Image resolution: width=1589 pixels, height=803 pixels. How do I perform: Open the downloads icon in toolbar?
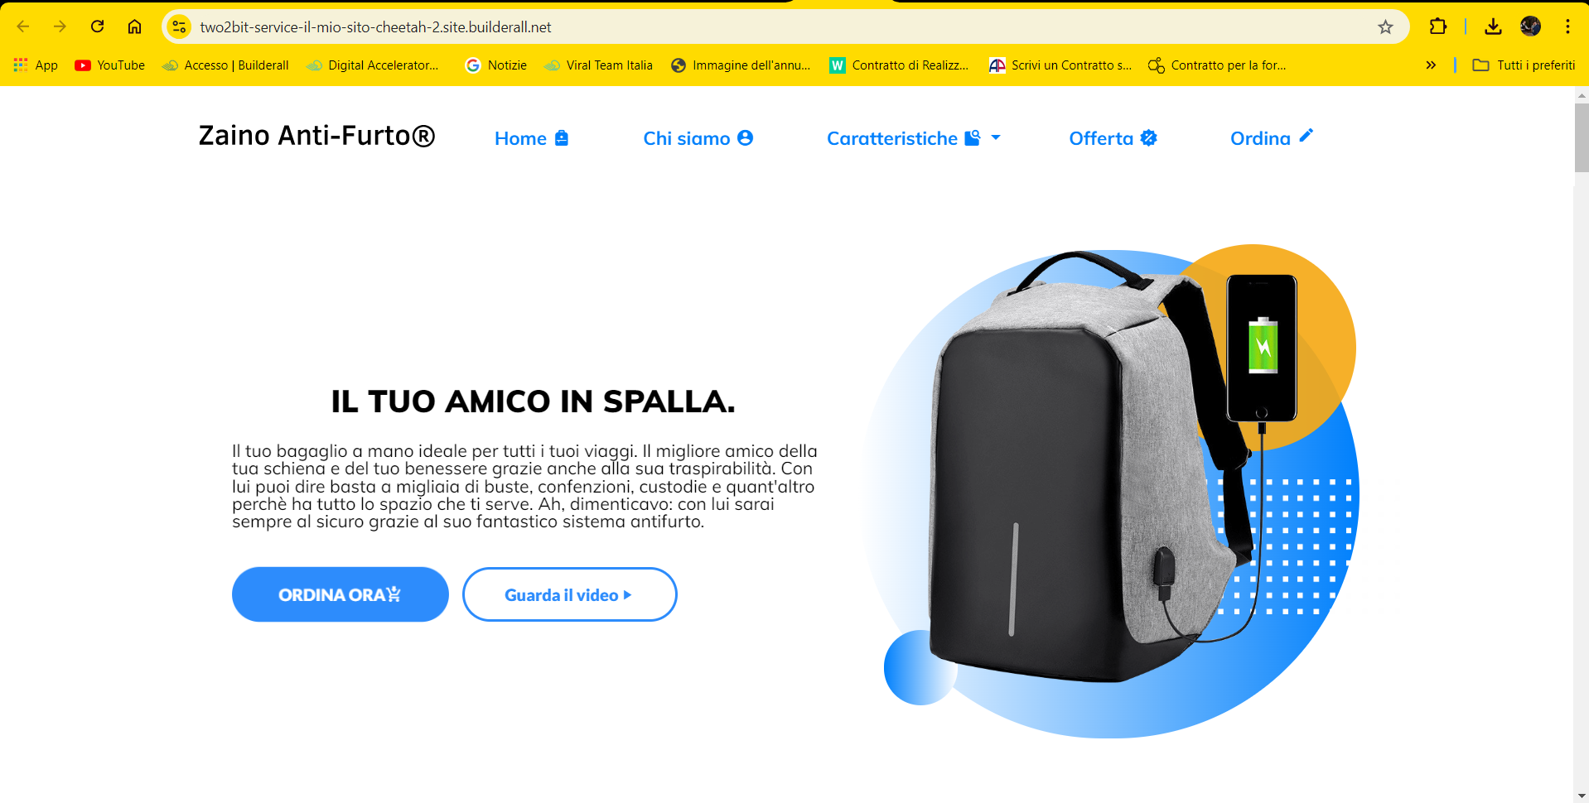pyautogui.click(x=1493, y=26)
